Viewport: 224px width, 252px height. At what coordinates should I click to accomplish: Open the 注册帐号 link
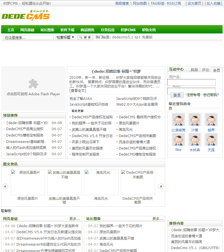[x=193, y=95]
